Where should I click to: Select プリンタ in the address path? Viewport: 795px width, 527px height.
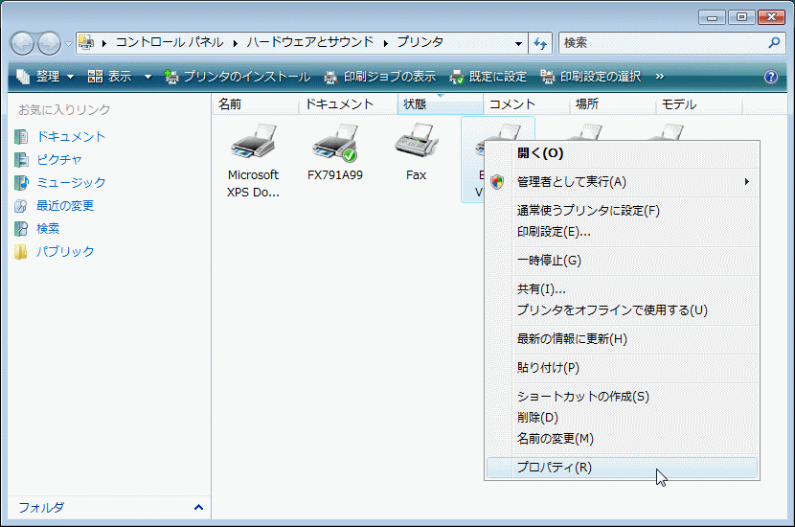click(420, 42)
